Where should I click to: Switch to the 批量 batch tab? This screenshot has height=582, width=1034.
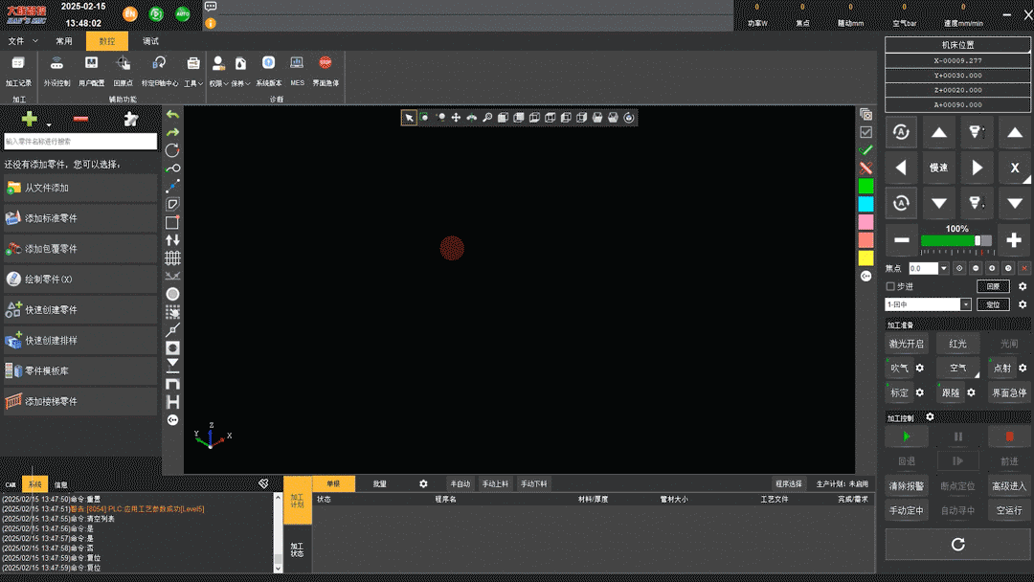click(380, 484)
